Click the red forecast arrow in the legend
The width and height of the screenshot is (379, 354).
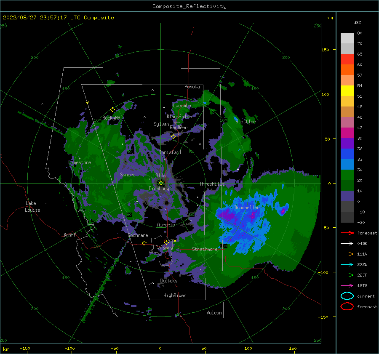pos(347,233)
